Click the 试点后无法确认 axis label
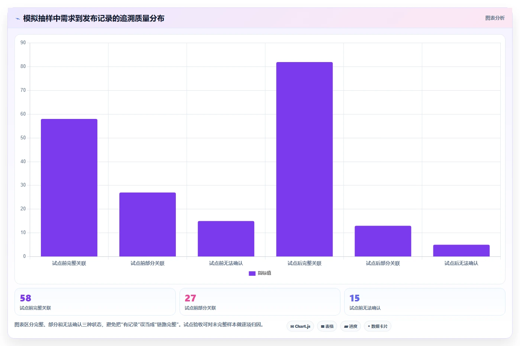Viewport: 520px width, 346px height. [461, 263]
